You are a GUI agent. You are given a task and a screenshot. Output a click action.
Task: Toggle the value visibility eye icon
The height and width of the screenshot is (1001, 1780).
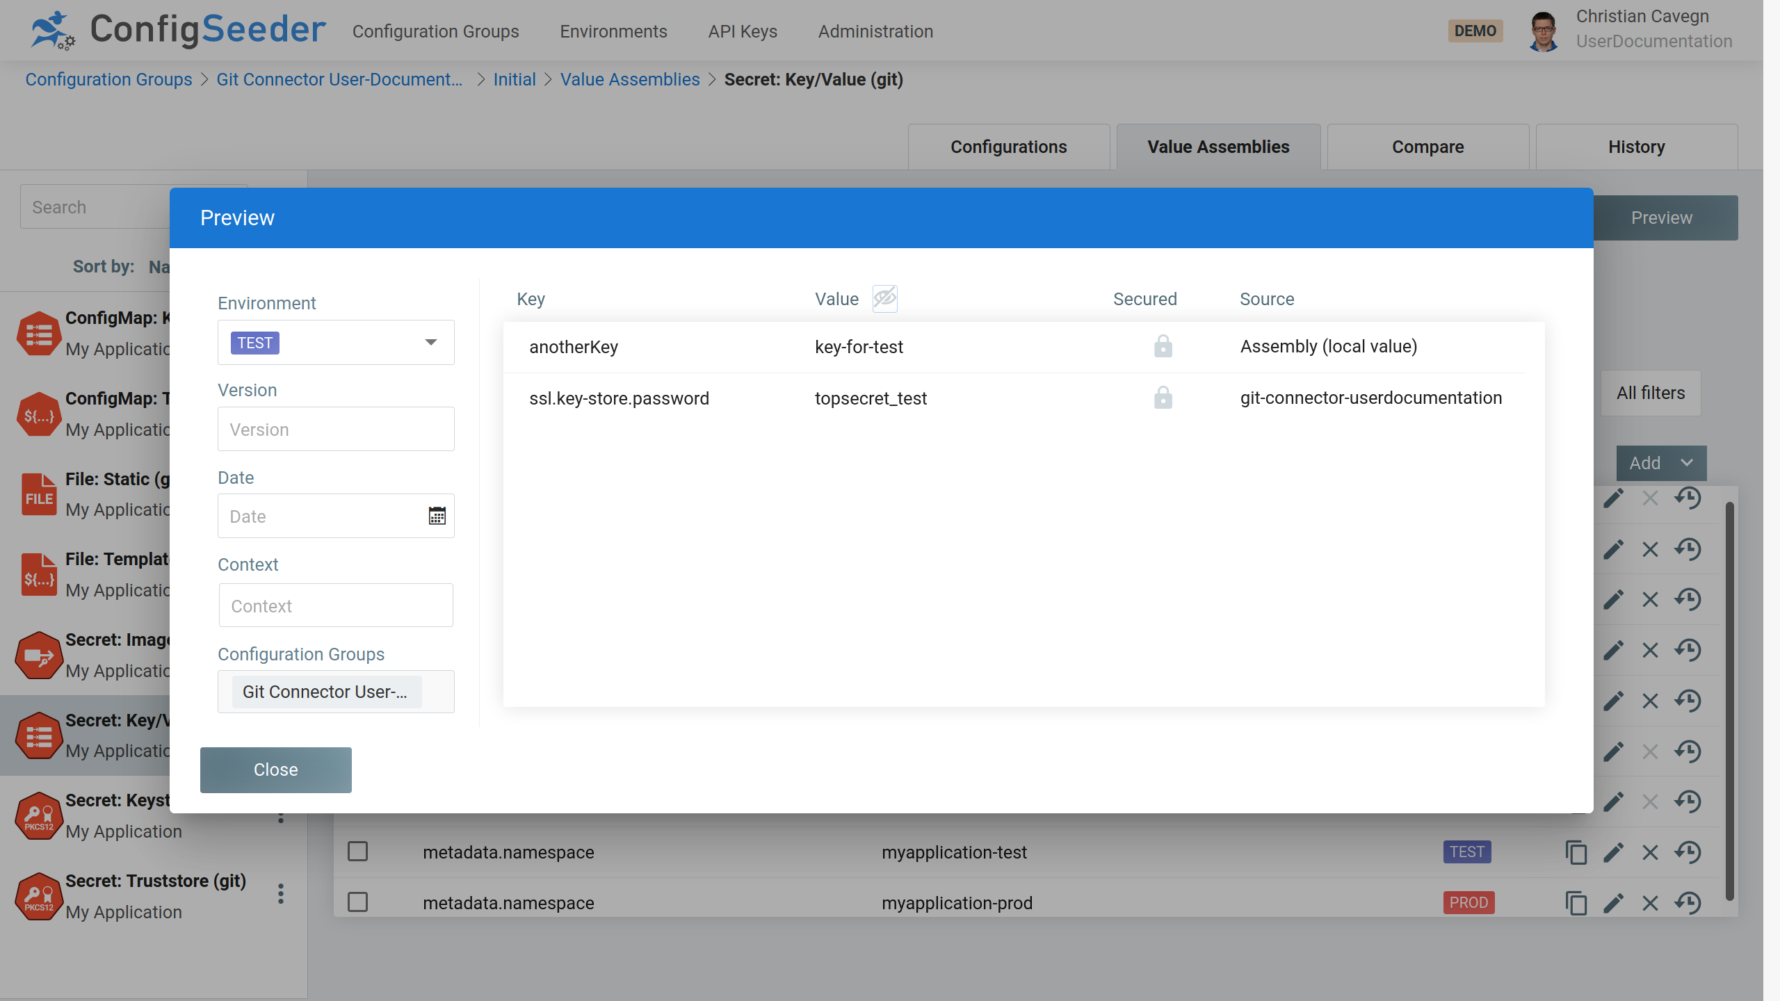[884, 298]
